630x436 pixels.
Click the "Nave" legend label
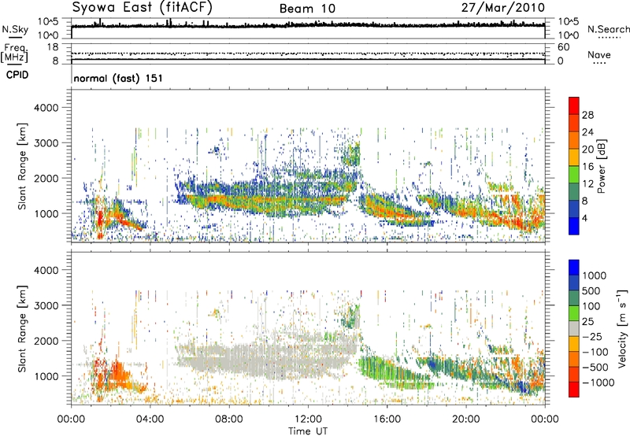[599, 54]
